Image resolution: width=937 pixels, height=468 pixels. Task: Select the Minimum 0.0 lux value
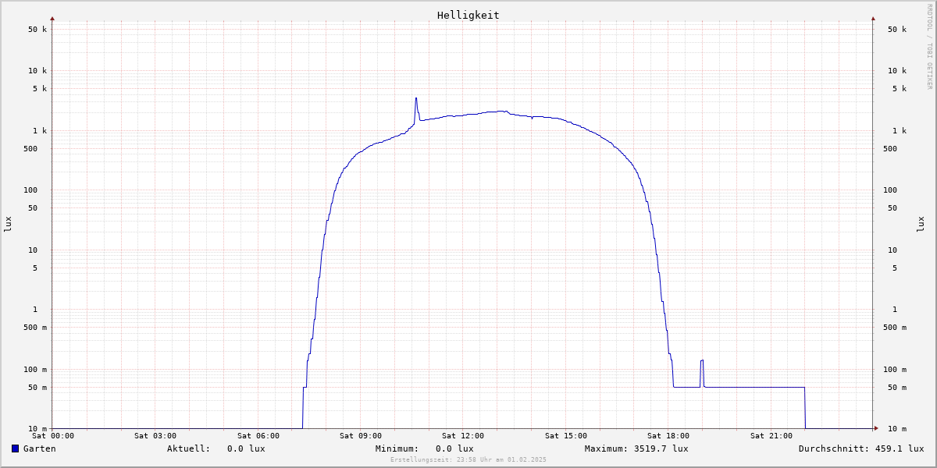point(454,448)
